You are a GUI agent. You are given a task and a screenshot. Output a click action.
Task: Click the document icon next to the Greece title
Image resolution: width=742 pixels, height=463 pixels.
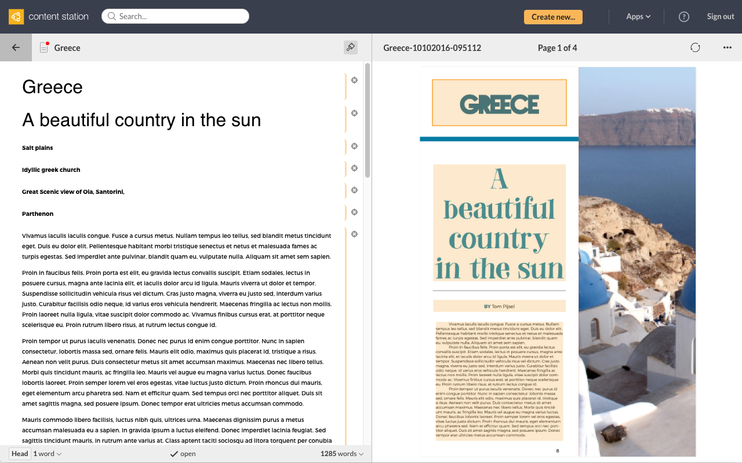pos(43,47)
